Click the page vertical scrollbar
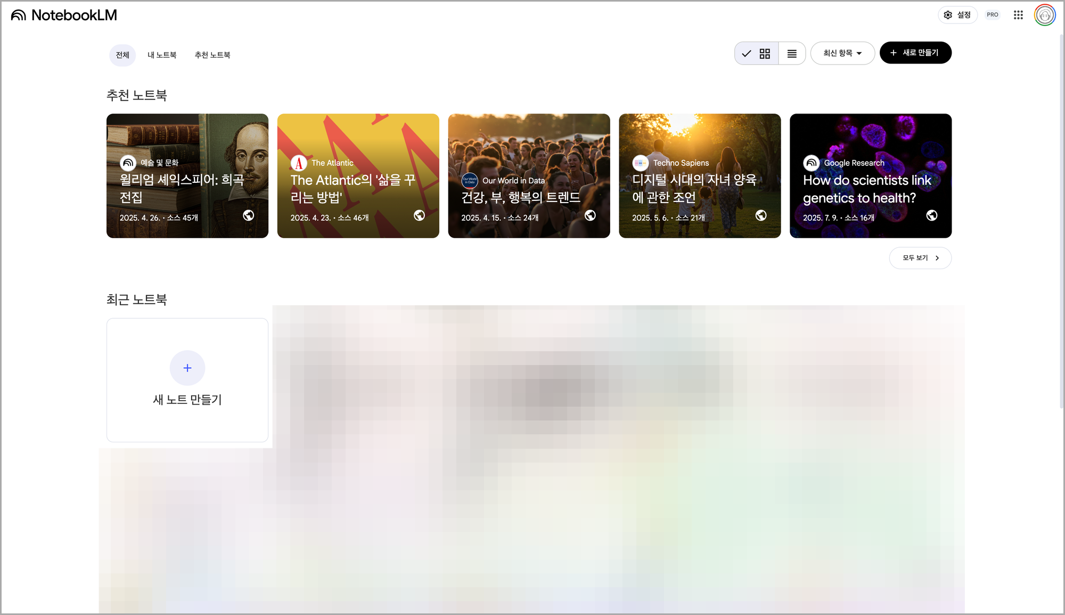Screen dimensions: 1065x615 (x=1061, y=221)
